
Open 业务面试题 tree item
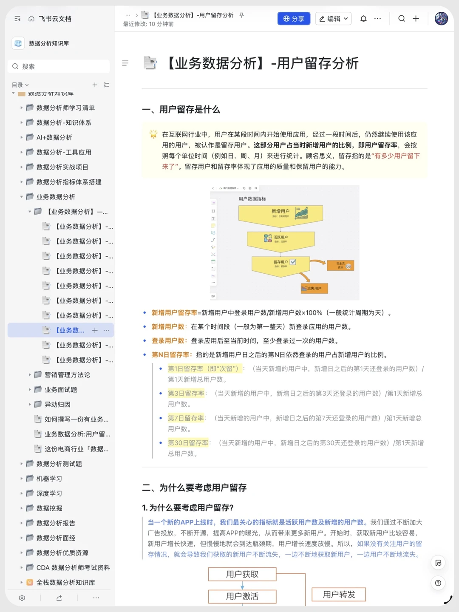point(61,390)
